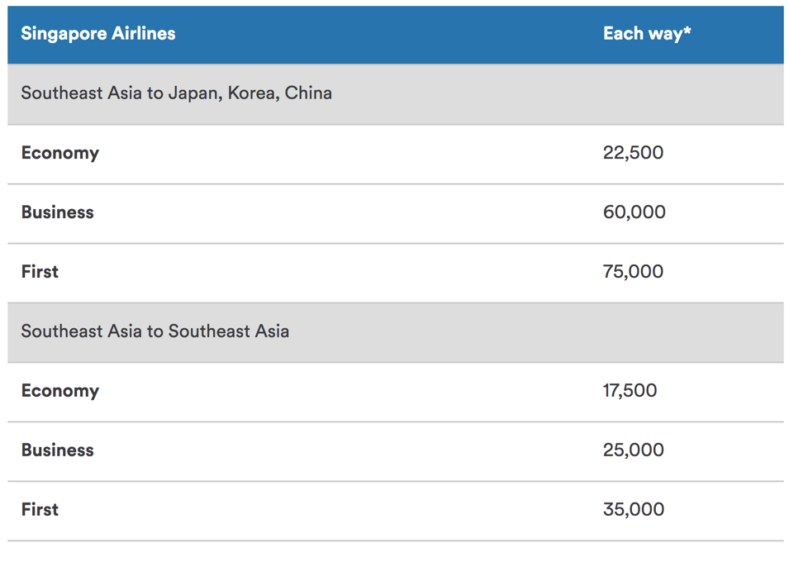789x567 pixels.
Task: Click the 60,000 miles value
Action: (634, 212)
